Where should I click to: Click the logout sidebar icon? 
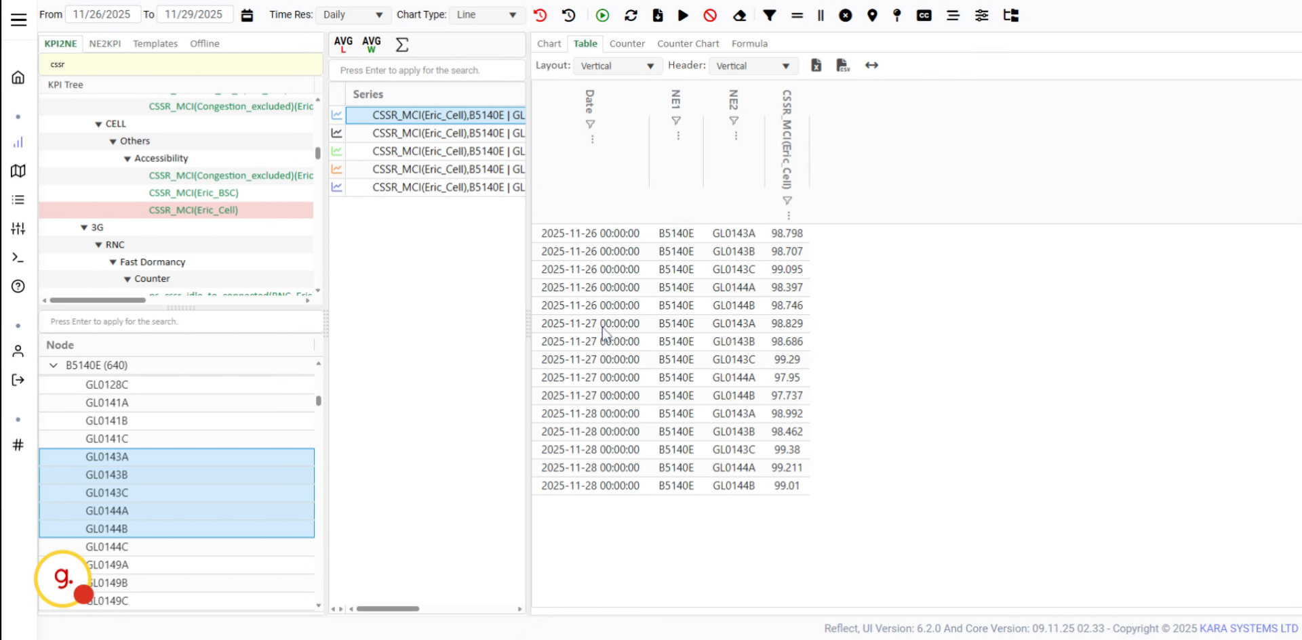pyautogui.click(x=18, y=380)
